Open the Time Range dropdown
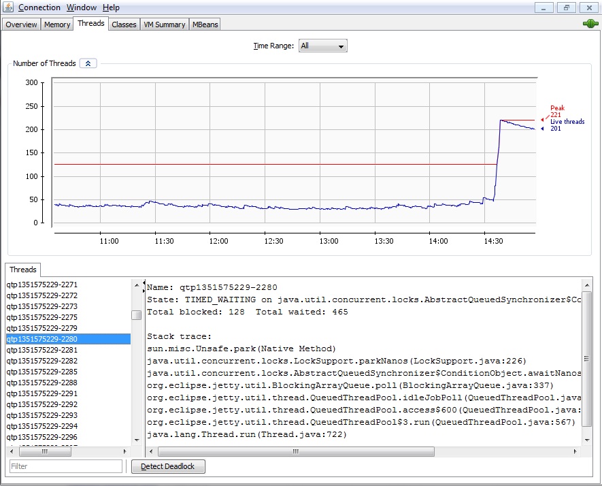The width and height of the screenshot is (602, 486). [x=322, y=46]
